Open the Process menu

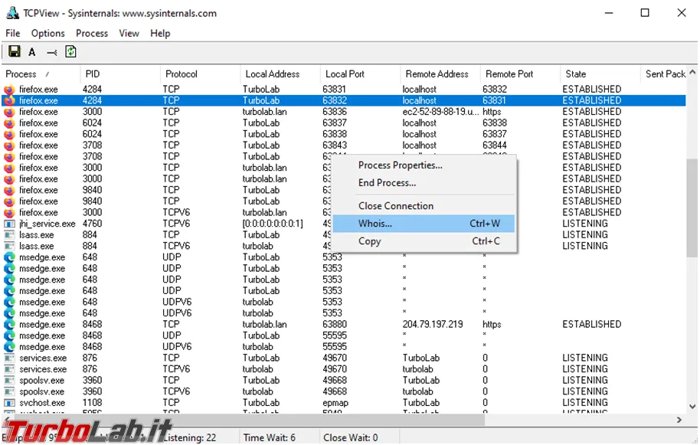coord(91,33)
